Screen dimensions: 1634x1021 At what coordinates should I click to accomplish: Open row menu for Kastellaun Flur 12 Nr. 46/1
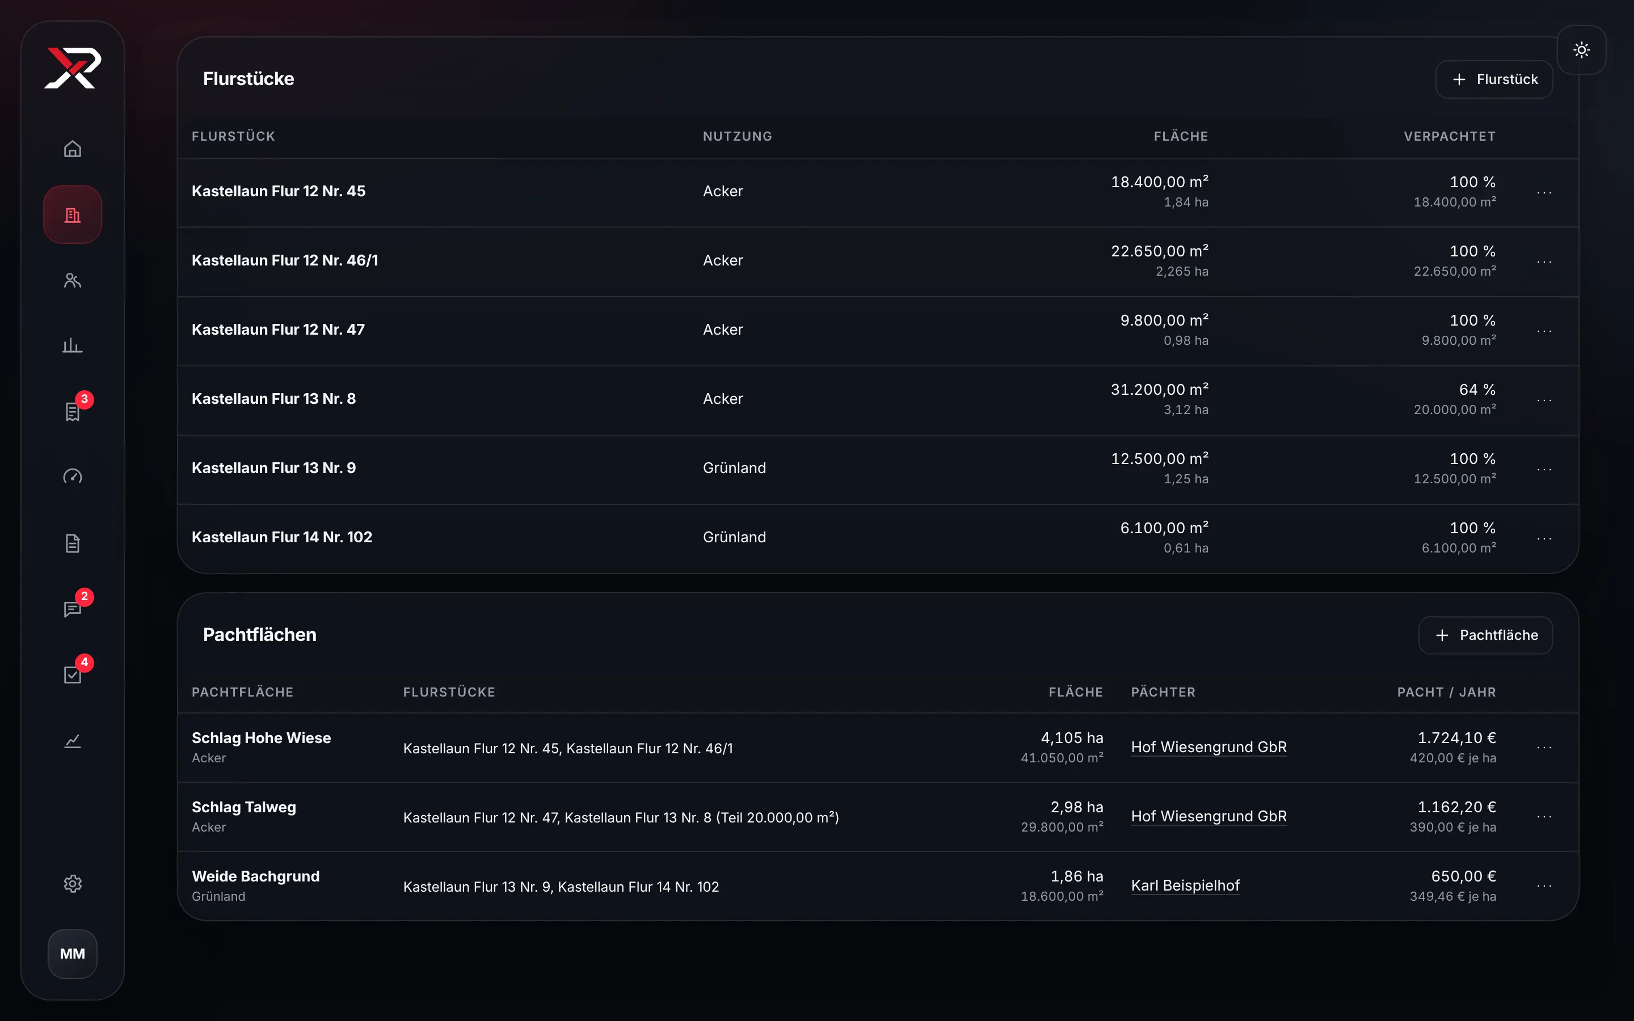[1544, 261]
